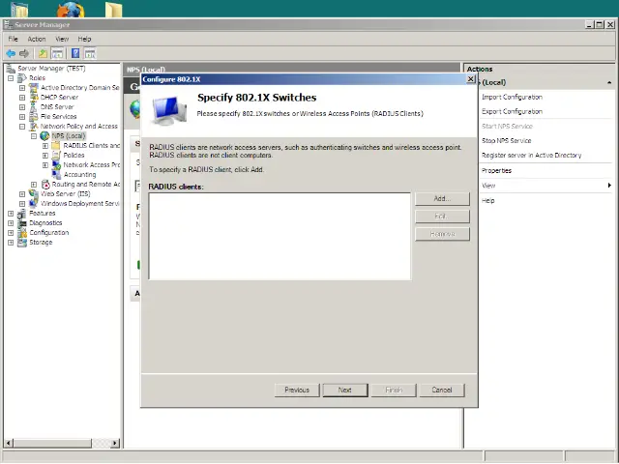Click the Roles node icon
This screenshot has height=464, width=619.
click(x=22, y=78)
